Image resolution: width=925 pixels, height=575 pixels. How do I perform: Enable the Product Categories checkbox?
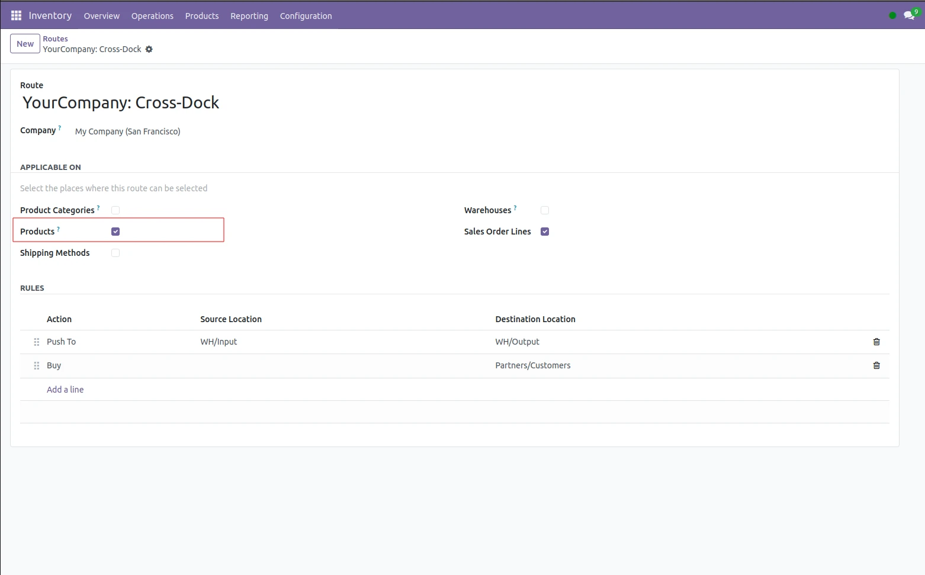(x=115, y=210)
